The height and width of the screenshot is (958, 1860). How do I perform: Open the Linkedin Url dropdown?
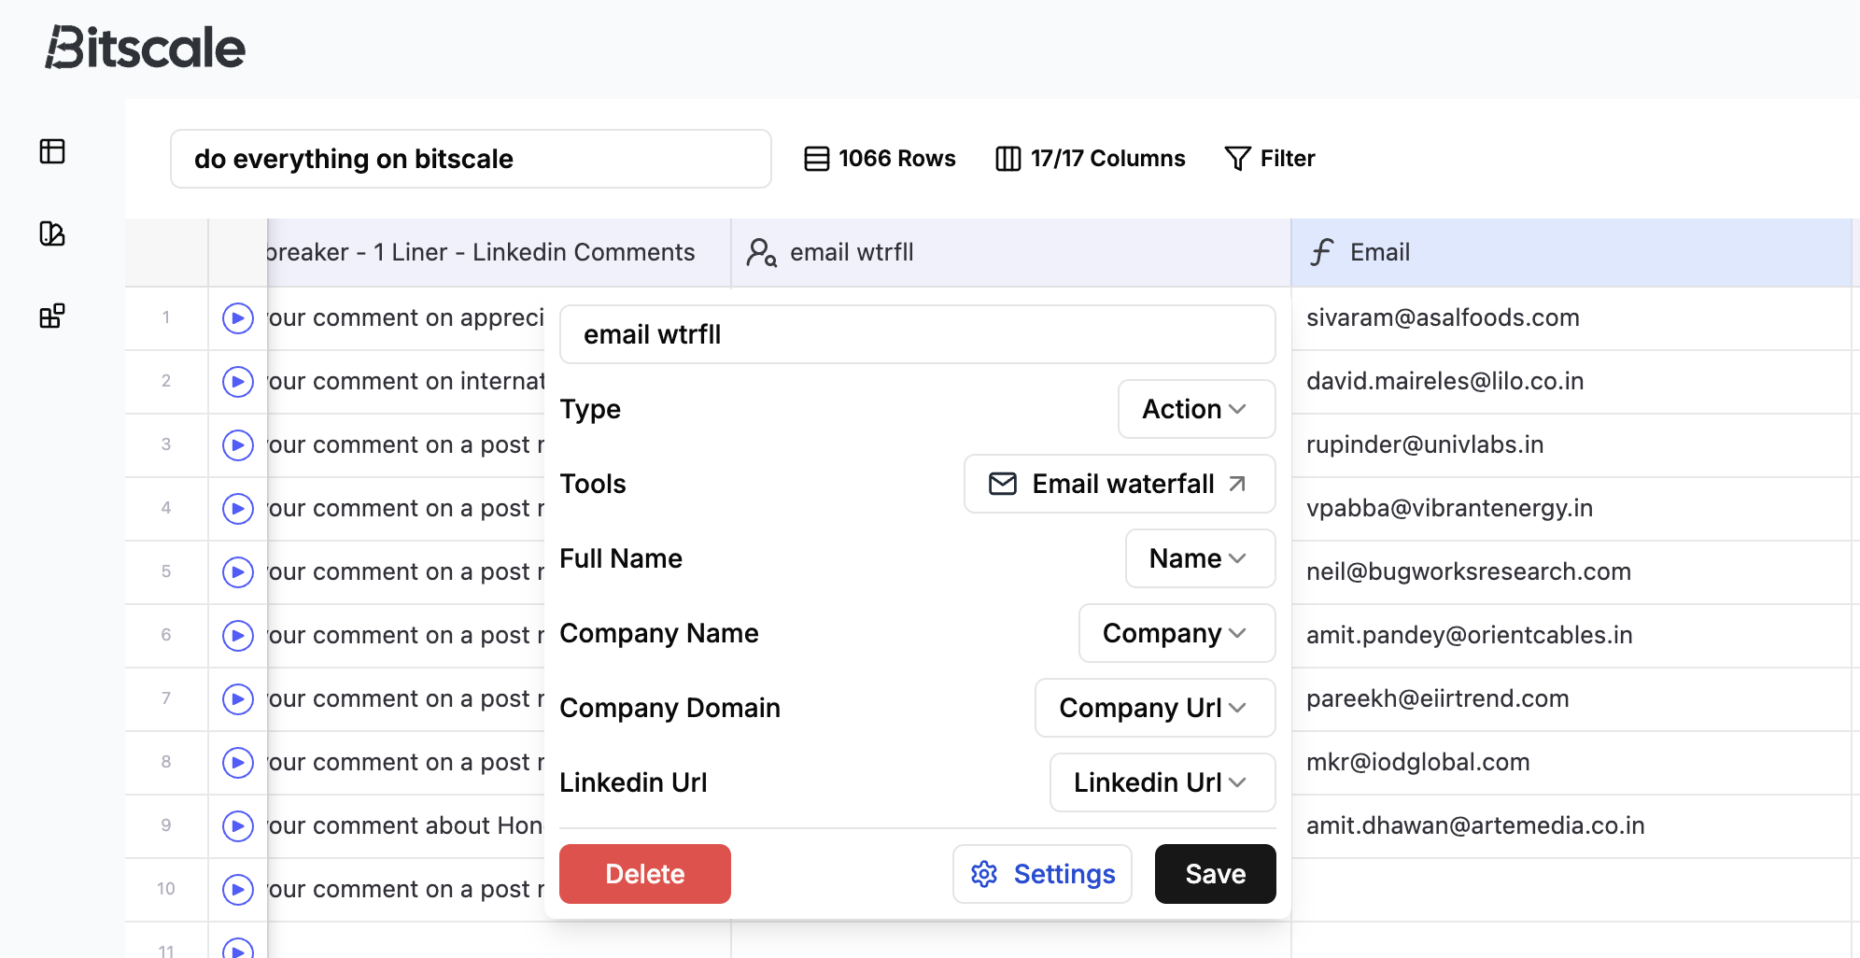(1162, 782)
